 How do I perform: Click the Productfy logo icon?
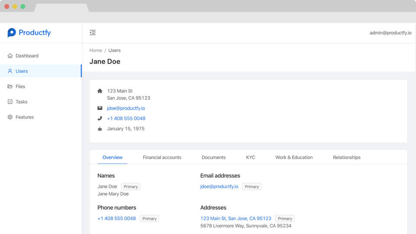click(12, 32)
